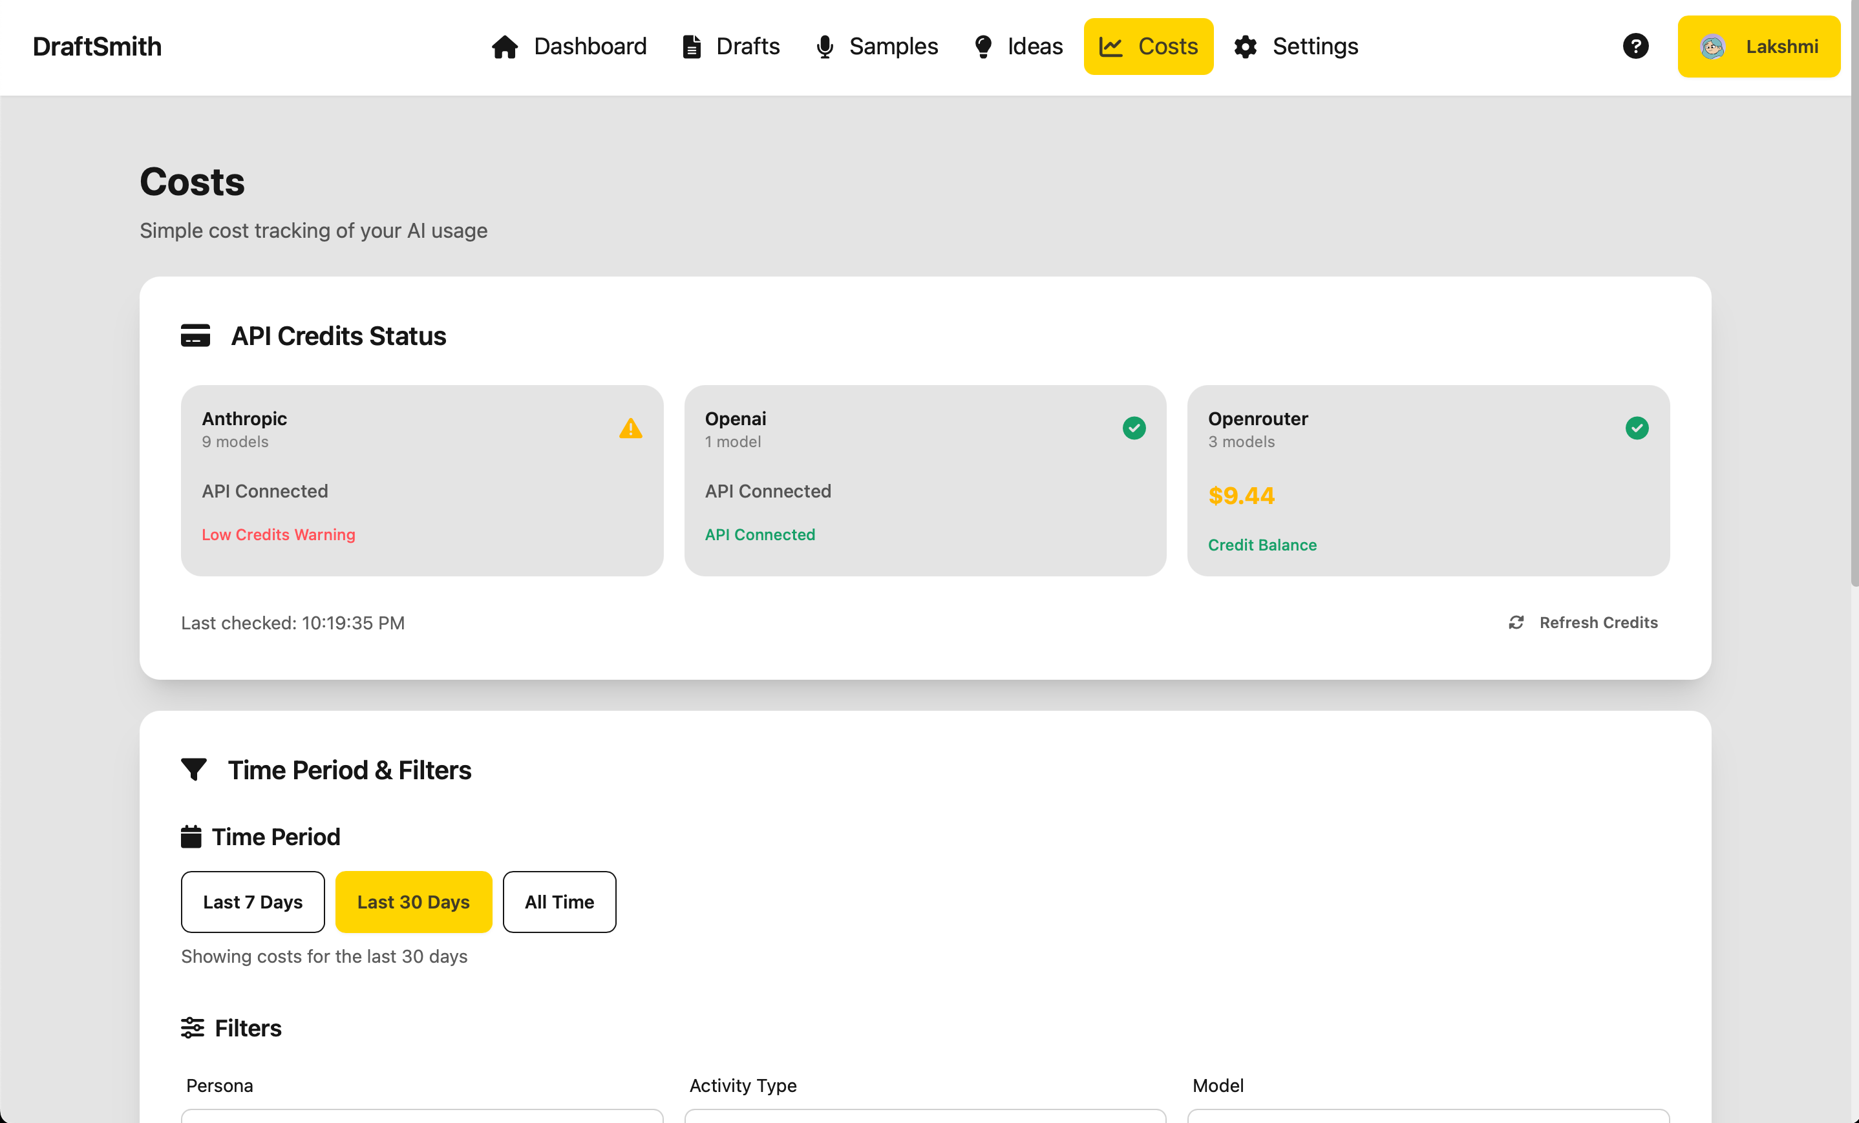Click the Anthropic provider name
This screenshot has height=1123, width=1859.
pyautogui.click(x=244, y=419)
